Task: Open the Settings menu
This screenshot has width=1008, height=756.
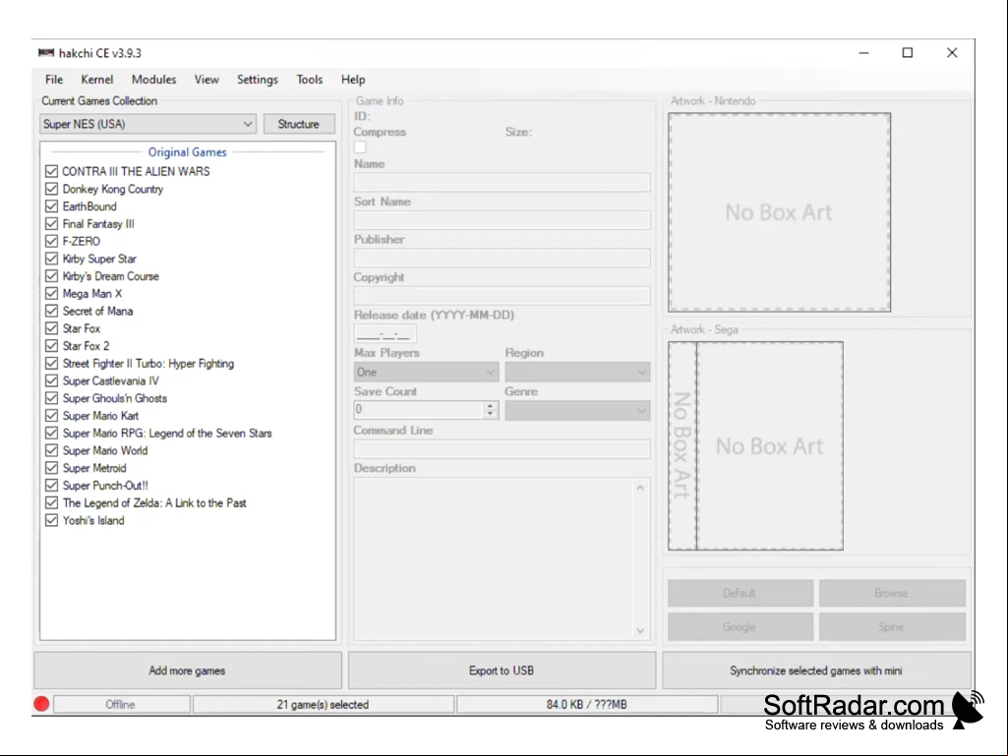Action: 257,80
